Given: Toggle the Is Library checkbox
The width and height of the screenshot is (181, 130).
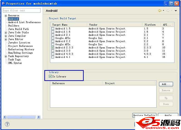Looking at the screenshot, I should point(50,76).
